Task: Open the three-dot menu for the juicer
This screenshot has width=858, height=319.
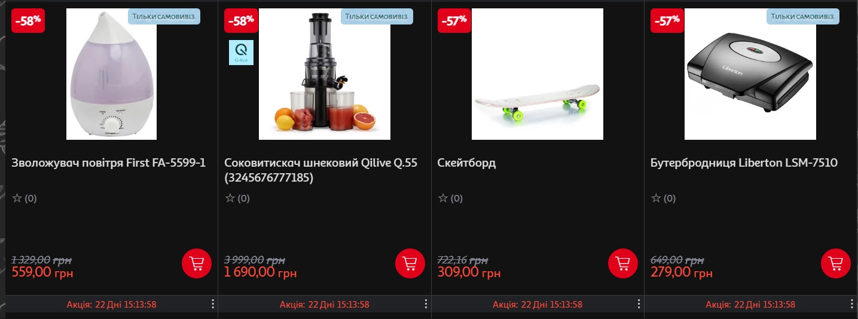Action: point(426,304)
